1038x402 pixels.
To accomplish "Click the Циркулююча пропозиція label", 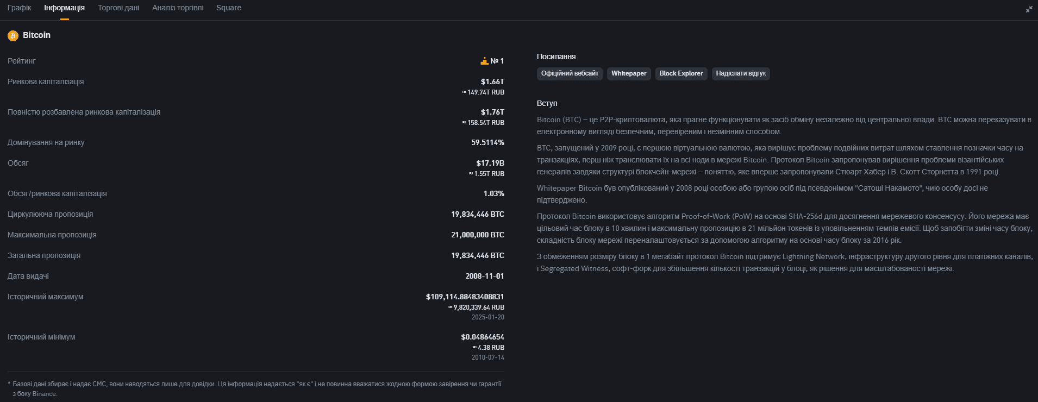I will point(50,214).
